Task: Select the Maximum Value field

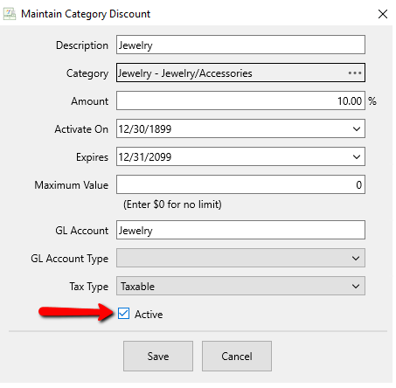Action: click(x=240, y=184)
